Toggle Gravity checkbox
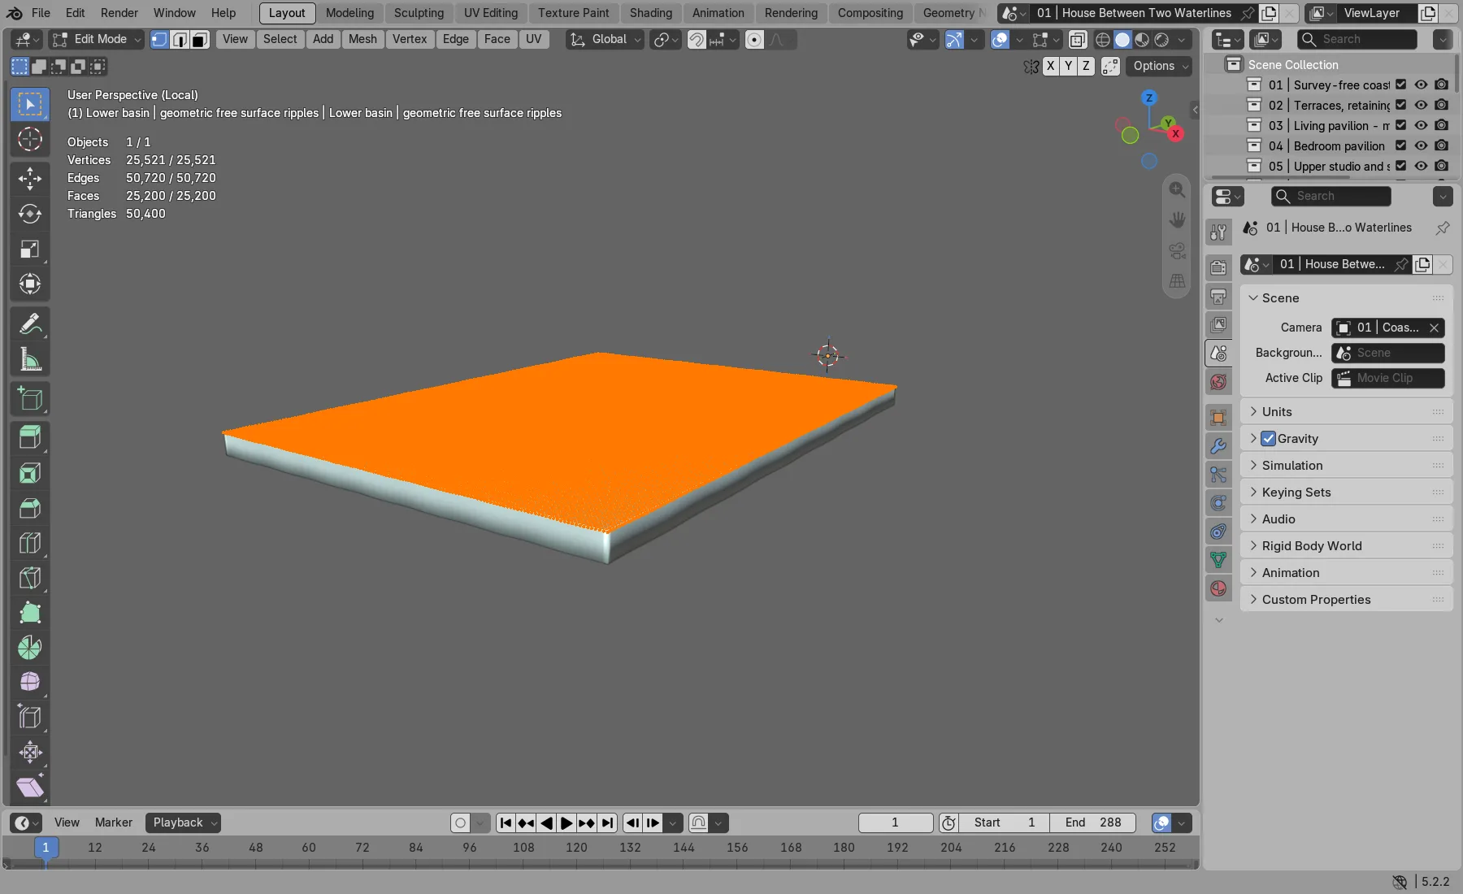The width and height of the screenshot is (1463, 894). 1269,439
